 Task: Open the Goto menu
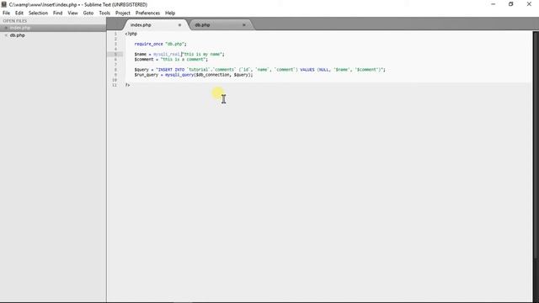tap(88, 13)
